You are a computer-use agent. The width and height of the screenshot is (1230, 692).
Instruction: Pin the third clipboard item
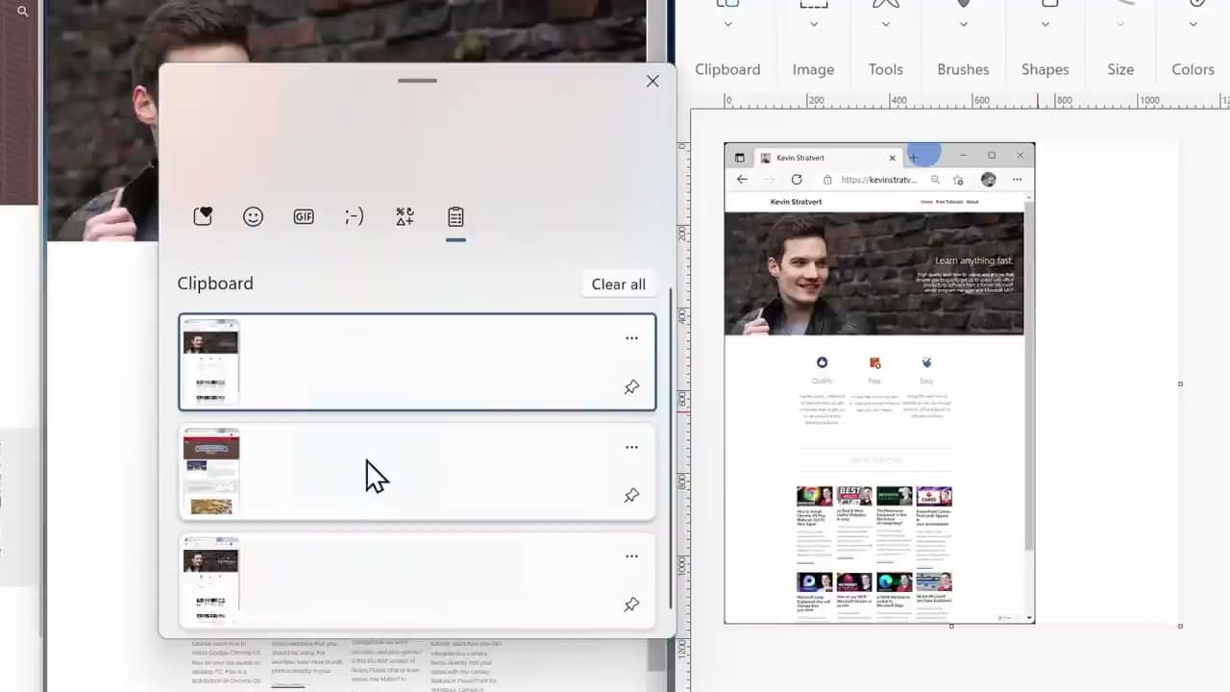point(631,605)
